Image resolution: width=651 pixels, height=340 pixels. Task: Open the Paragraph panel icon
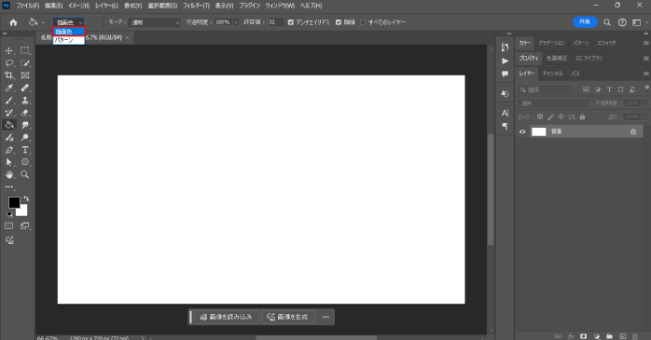coord(505,126)
